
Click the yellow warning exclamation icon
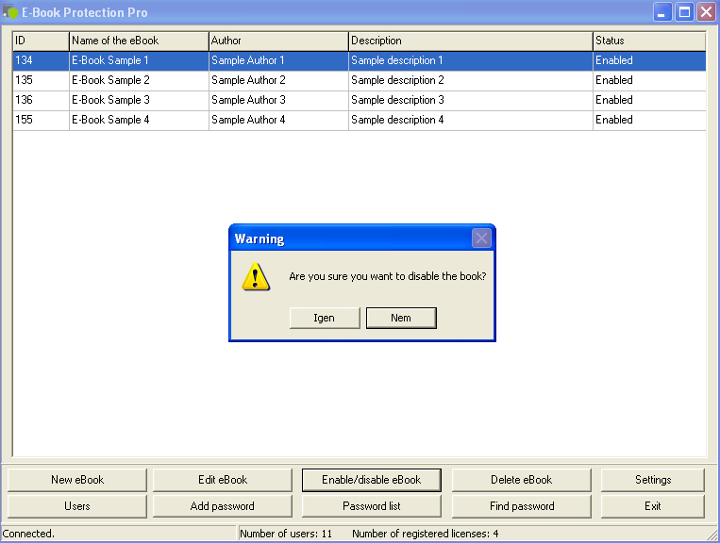tap(256, 276)
